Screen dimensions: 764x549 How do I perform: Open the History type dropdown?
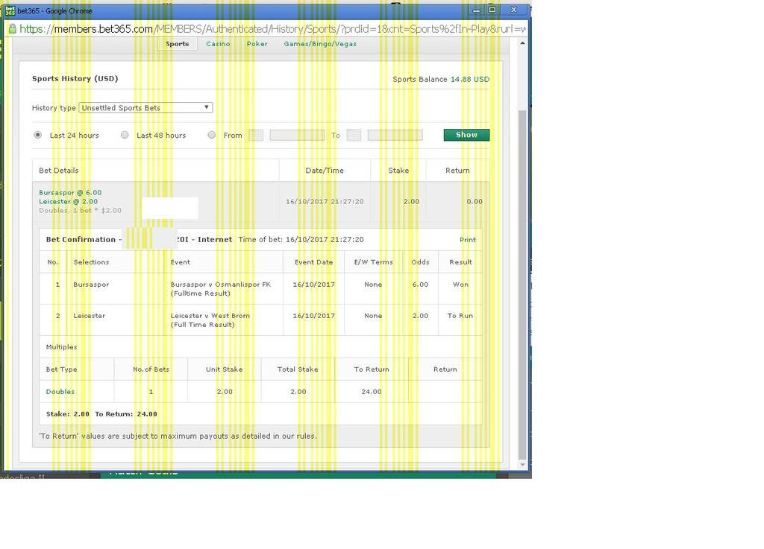click(145, 107)
